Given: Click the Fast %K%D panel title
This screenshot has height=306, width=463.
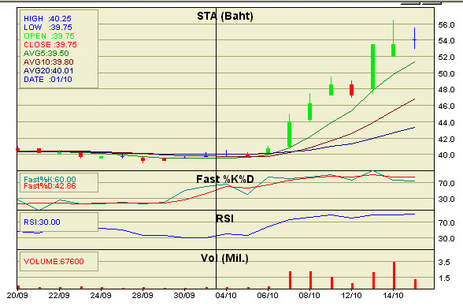Looking at the screenshot, I should 225,179.
